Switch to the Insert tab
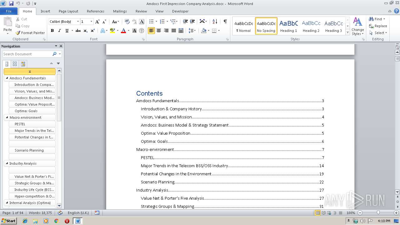400x225 pixels. pos(45,11)
